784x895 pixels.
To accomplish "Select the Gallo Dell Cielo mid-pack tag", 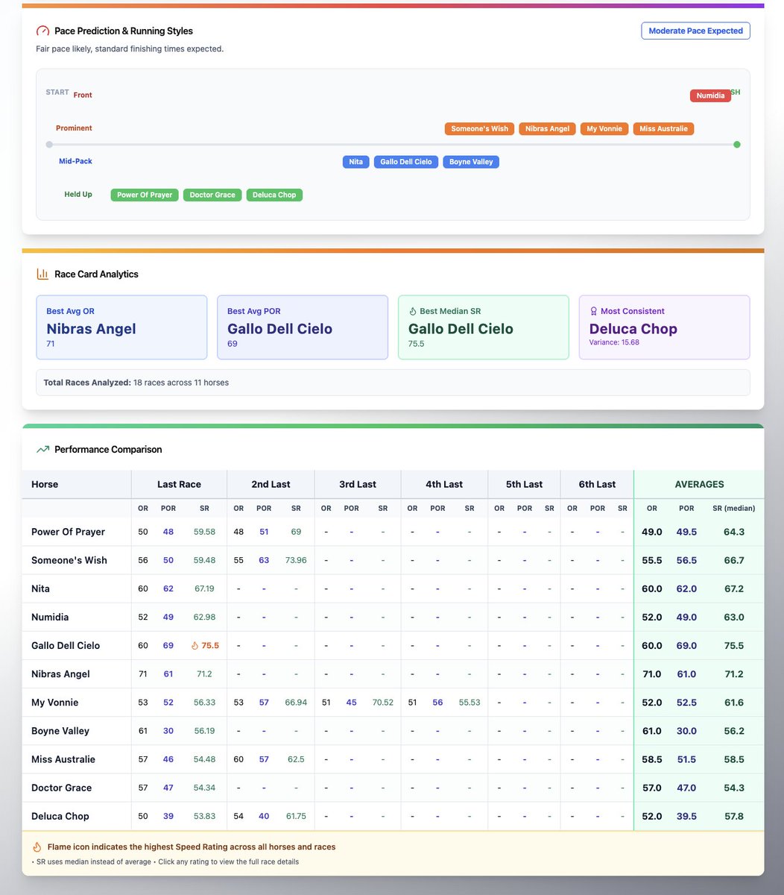I will [x=406, y=162].
